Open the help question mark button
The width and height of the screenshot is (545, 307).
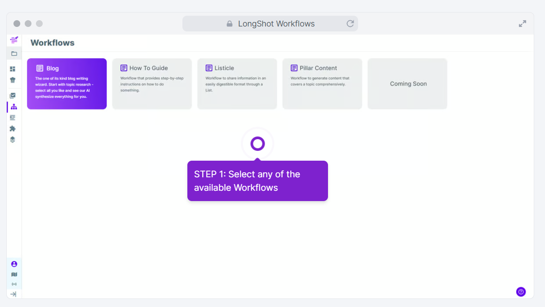click(521, 292)
